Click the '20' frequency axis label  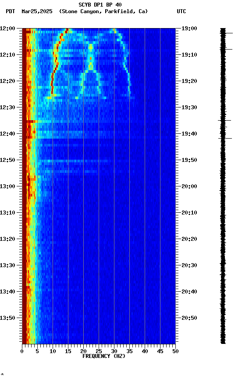click(83, 351)
